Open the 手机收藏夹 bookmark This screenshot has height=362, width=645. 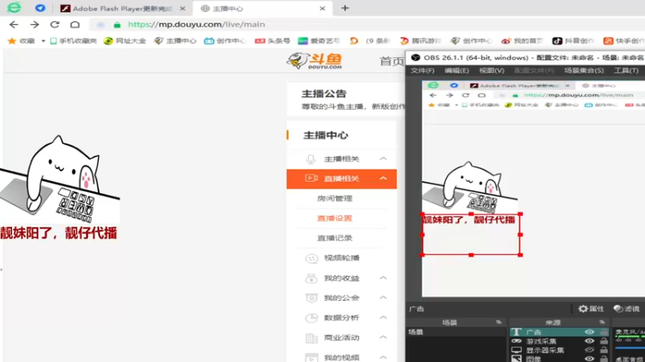[x=73, y=41]
